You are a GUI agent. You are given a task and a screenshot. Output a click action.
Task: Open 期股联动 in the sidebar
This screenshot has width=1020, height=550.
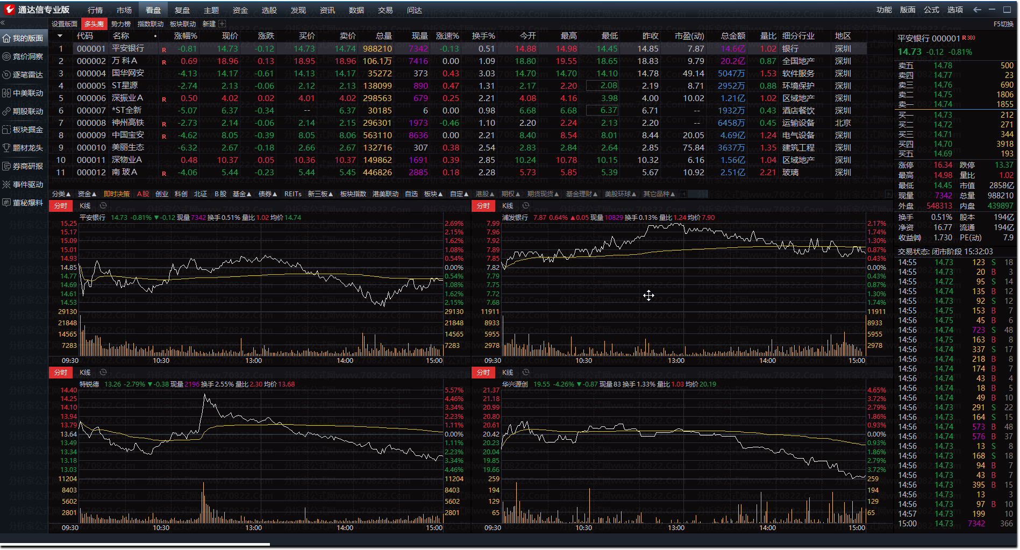[23, 111]
